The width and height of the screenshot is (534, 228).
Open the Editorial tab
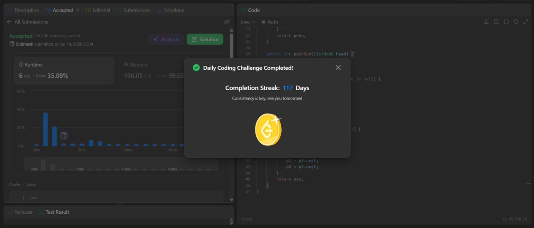click(98, 10)
